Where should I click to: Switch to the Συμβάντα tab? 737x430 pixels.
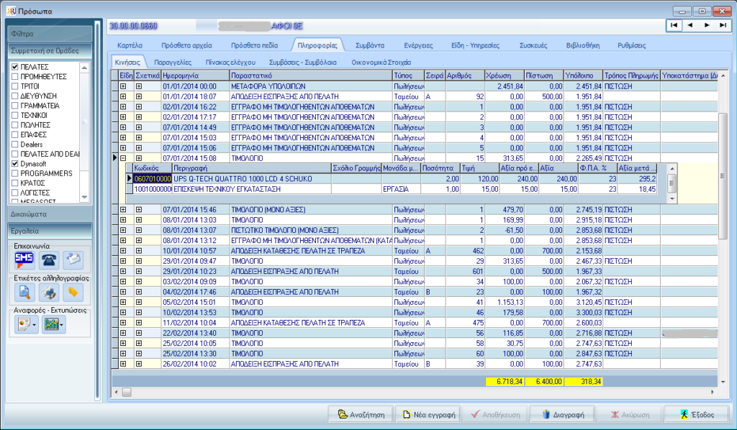tap(370, 45)
